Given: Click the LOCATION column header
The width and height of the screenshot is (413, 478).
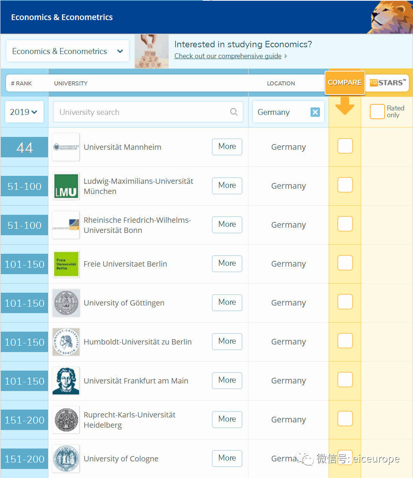Looking at the screenshot, I should [x=281, y=84].
